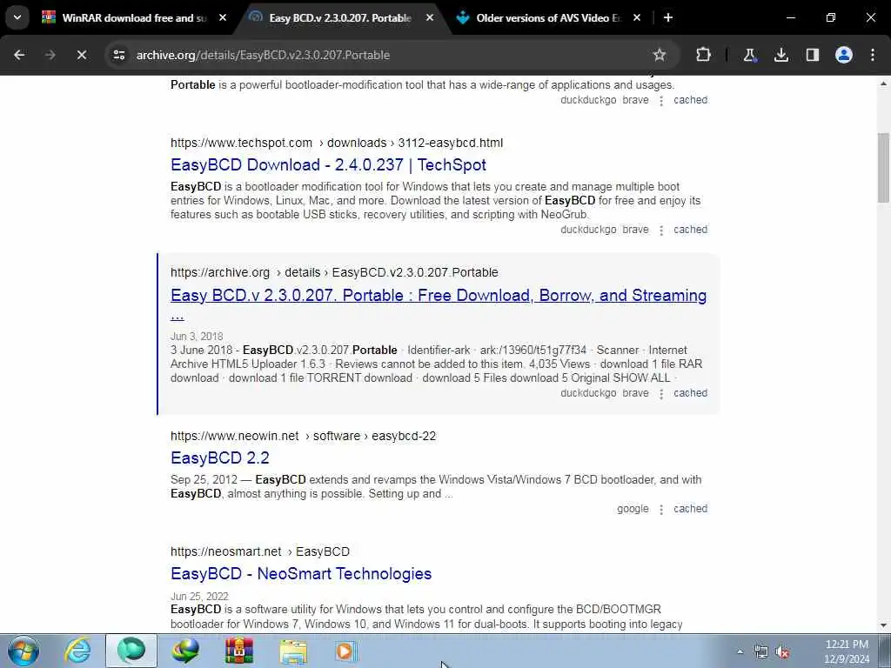Click duckduckgo brave label on TechSpot result

(604, 230)
